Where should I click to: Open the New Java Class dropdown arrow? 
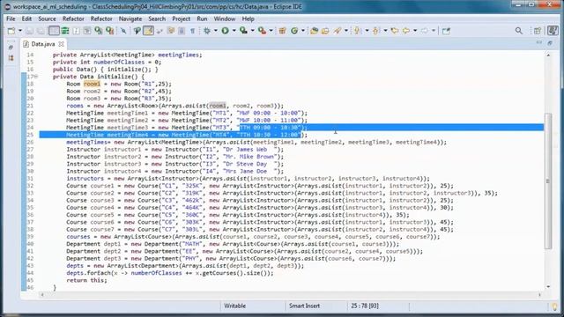[x=303, y=31]
